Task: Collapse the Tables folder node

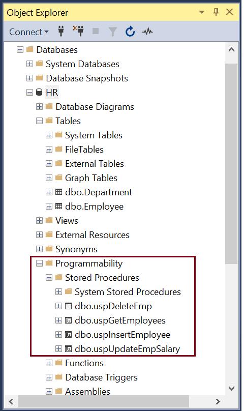Action: [39, 121]
